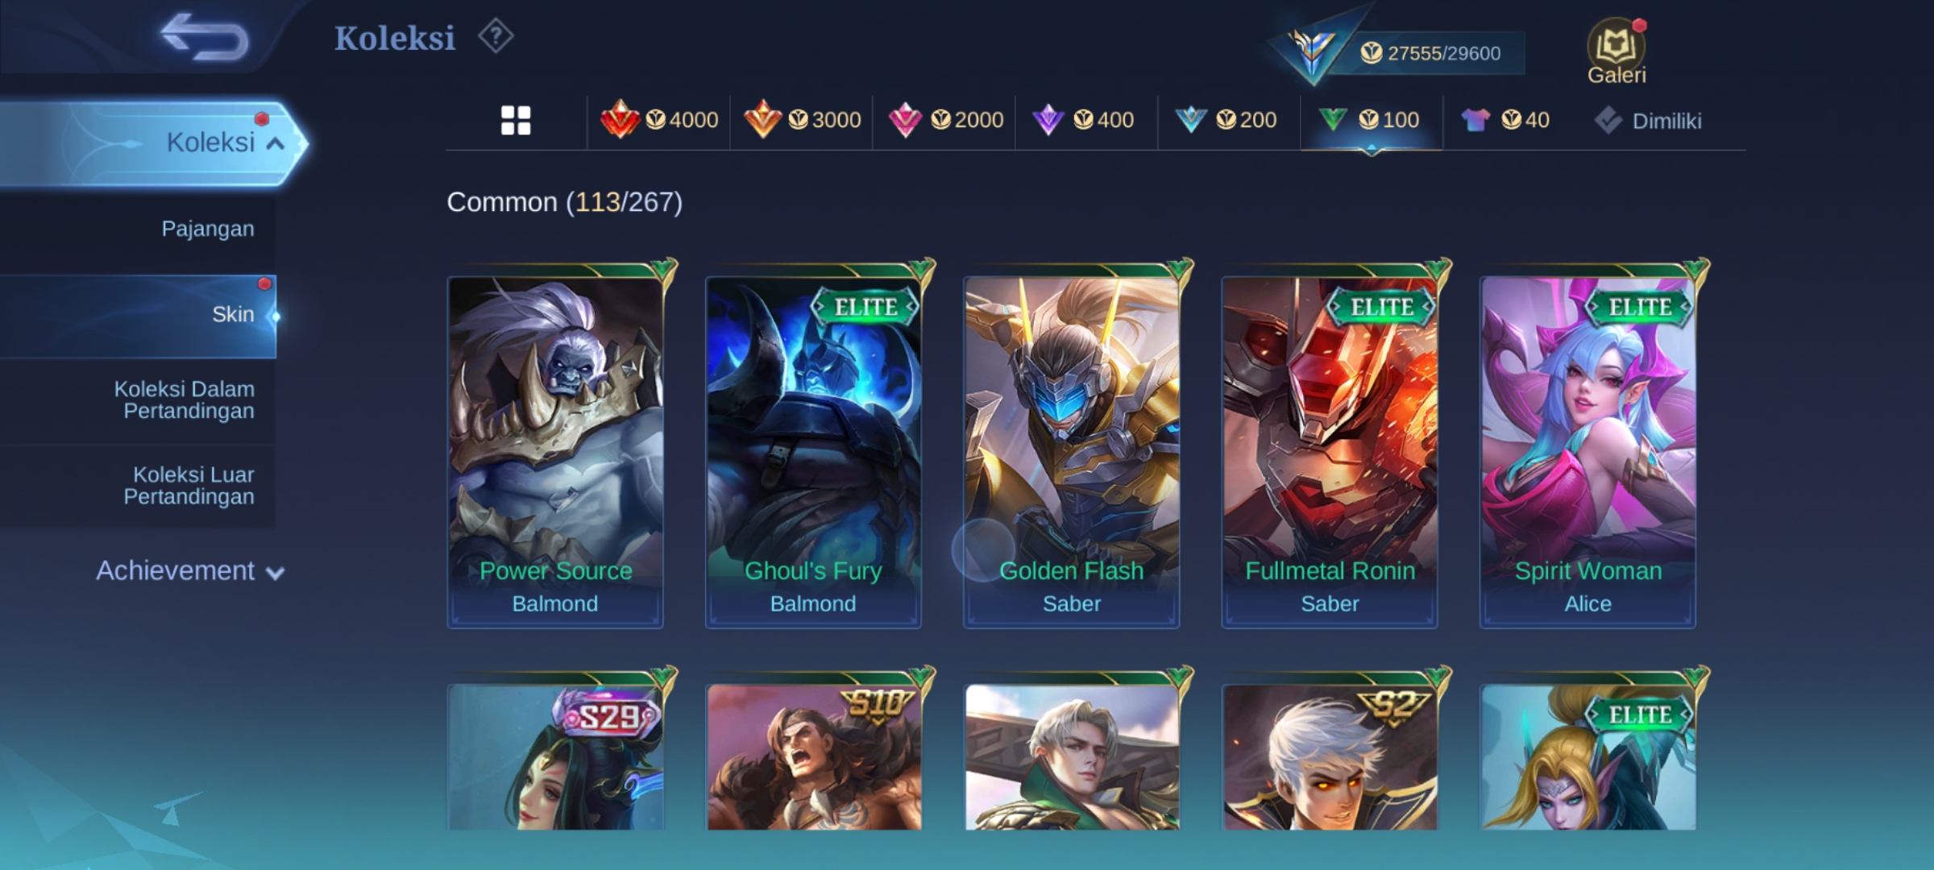Filter by the 4000 point red gem

click(x=659, y=121)
